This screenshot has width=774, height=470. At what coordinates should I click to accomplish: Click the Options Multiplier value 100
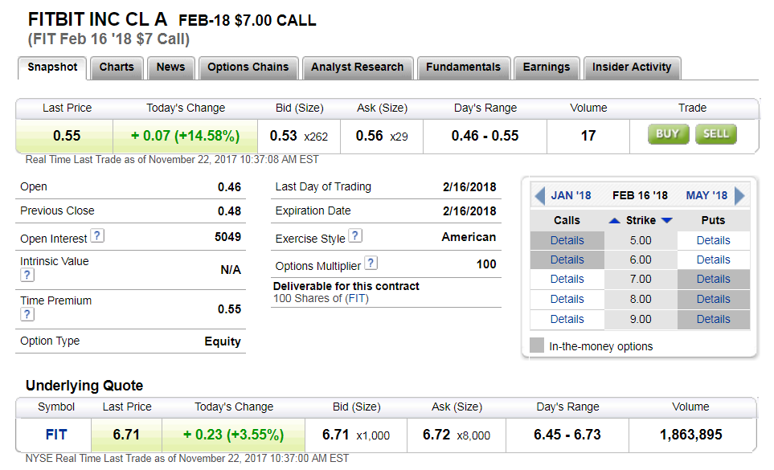click(x=486, y=264)
